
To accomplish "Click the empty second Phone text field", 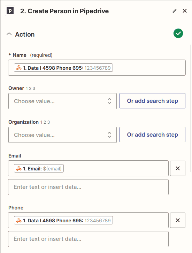I will pyautogui.click(x=88, y=239).
